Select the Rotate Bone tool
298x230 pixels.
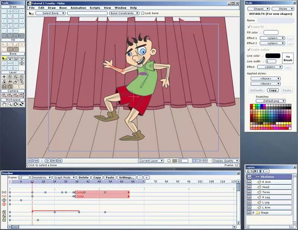(x=22, y=58)
